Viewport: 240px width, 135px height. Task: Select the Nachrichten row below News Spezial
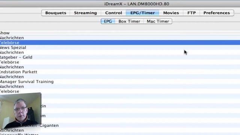(x=120, y=52)
